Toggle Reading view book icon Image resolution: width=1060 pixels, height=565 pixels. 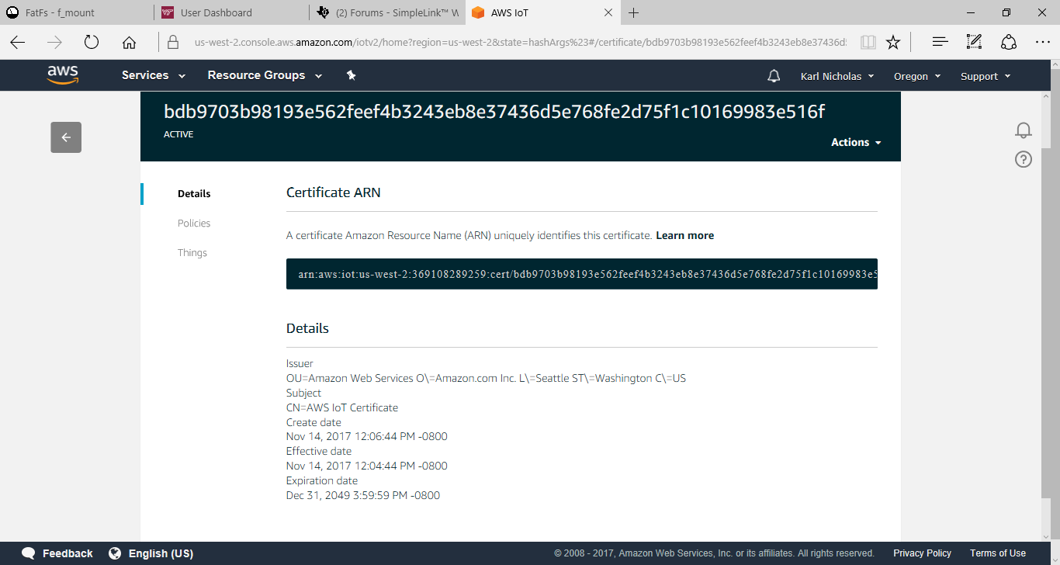tap(868, 42)
